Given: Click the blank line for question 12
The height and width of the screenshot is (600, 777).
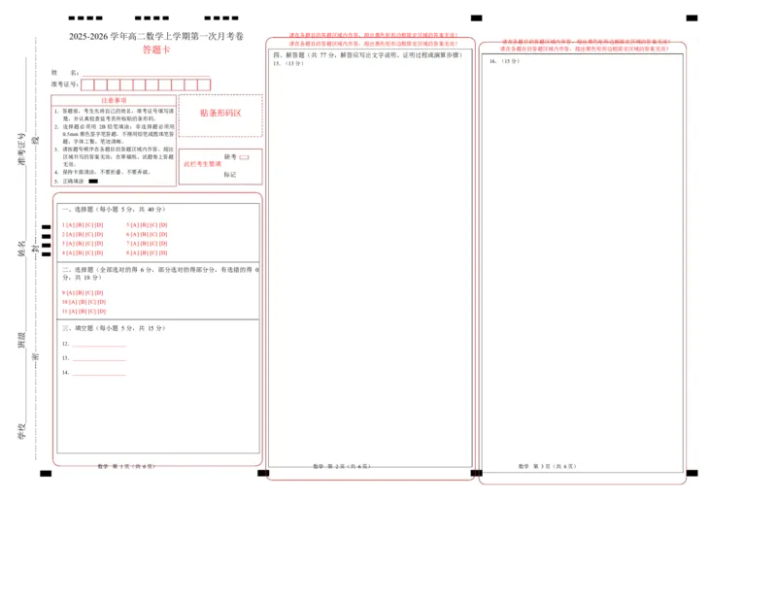Looking at the screenshot, I should (99, 345).
